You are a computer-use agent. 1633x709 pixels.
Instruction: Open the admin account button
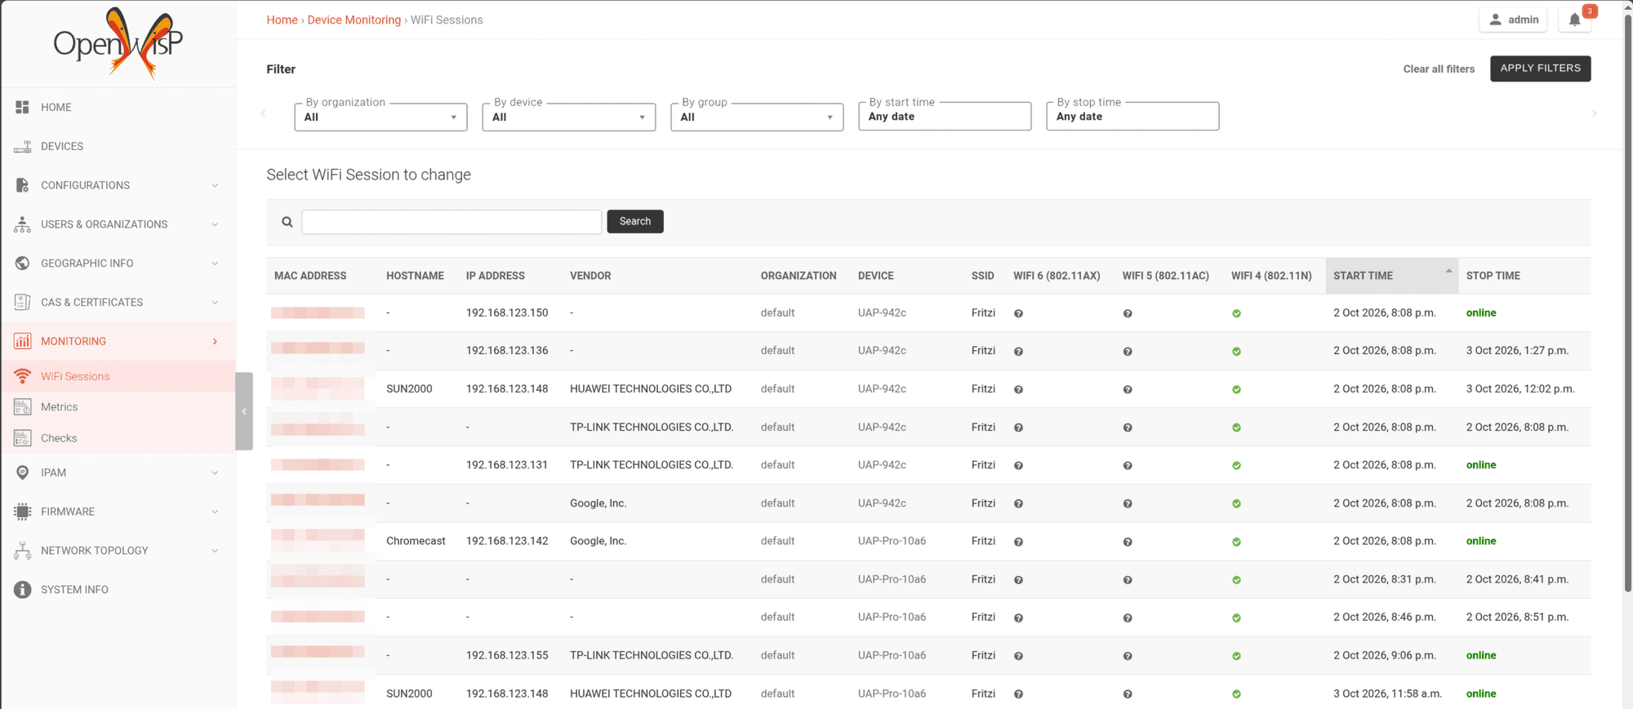(1513, 20)
